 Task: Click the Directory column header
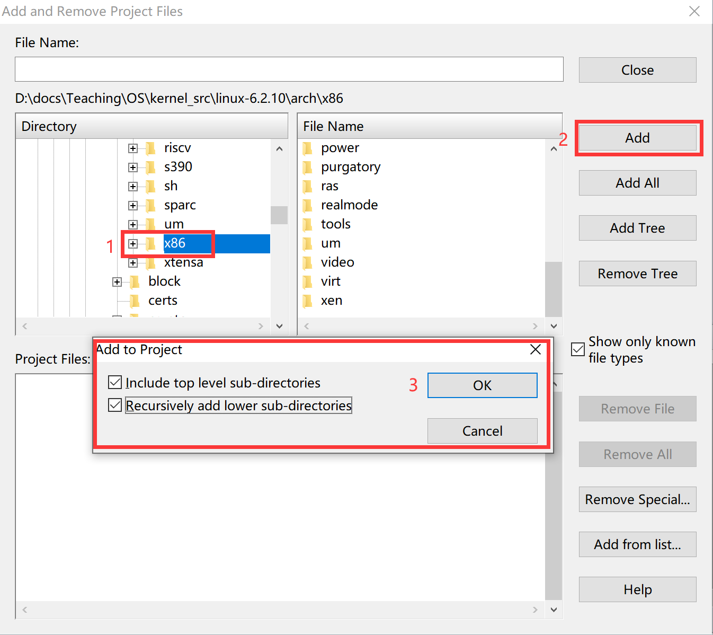click(x=151, y=126)
